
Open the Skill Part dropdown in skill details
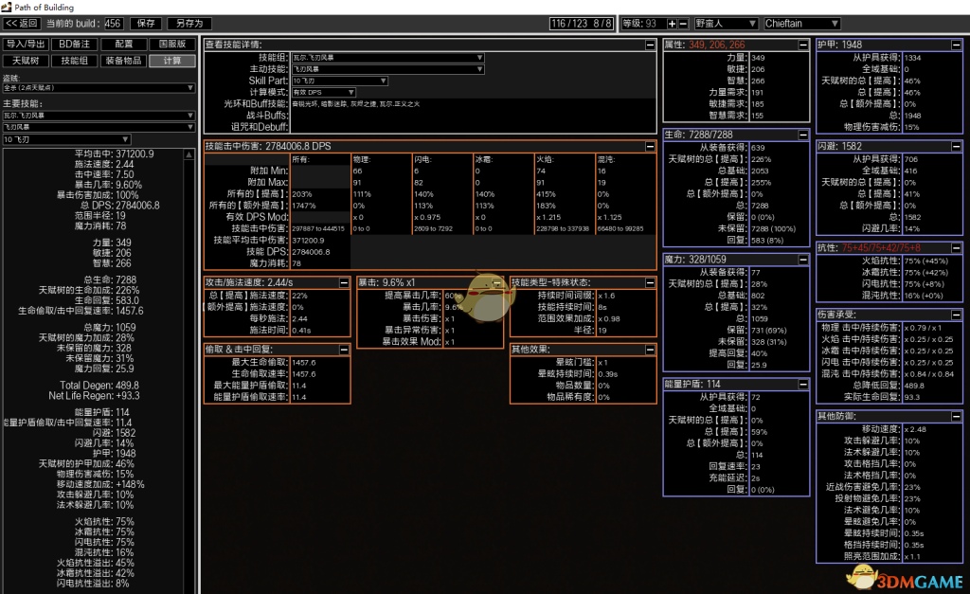click(340, 81)
